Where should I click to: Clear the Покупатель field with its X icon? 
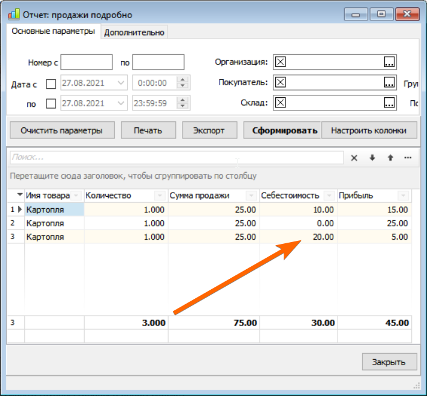(280, 82)
